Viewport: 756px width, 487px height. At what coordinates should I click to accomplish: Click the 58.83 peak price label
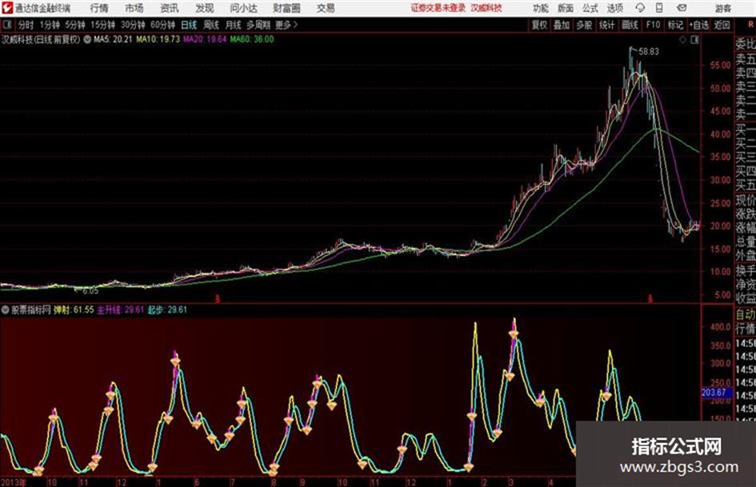click(649, 52)
